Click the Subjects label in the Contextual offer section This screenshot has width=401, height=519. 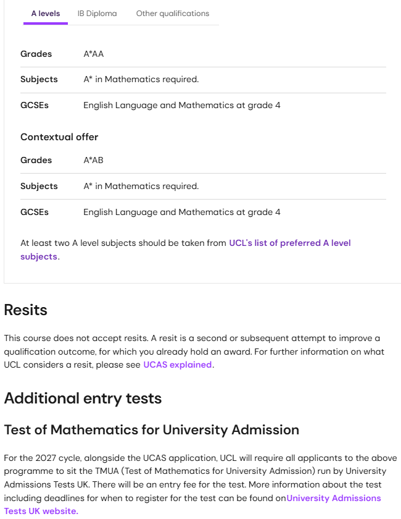click(39, 187)
